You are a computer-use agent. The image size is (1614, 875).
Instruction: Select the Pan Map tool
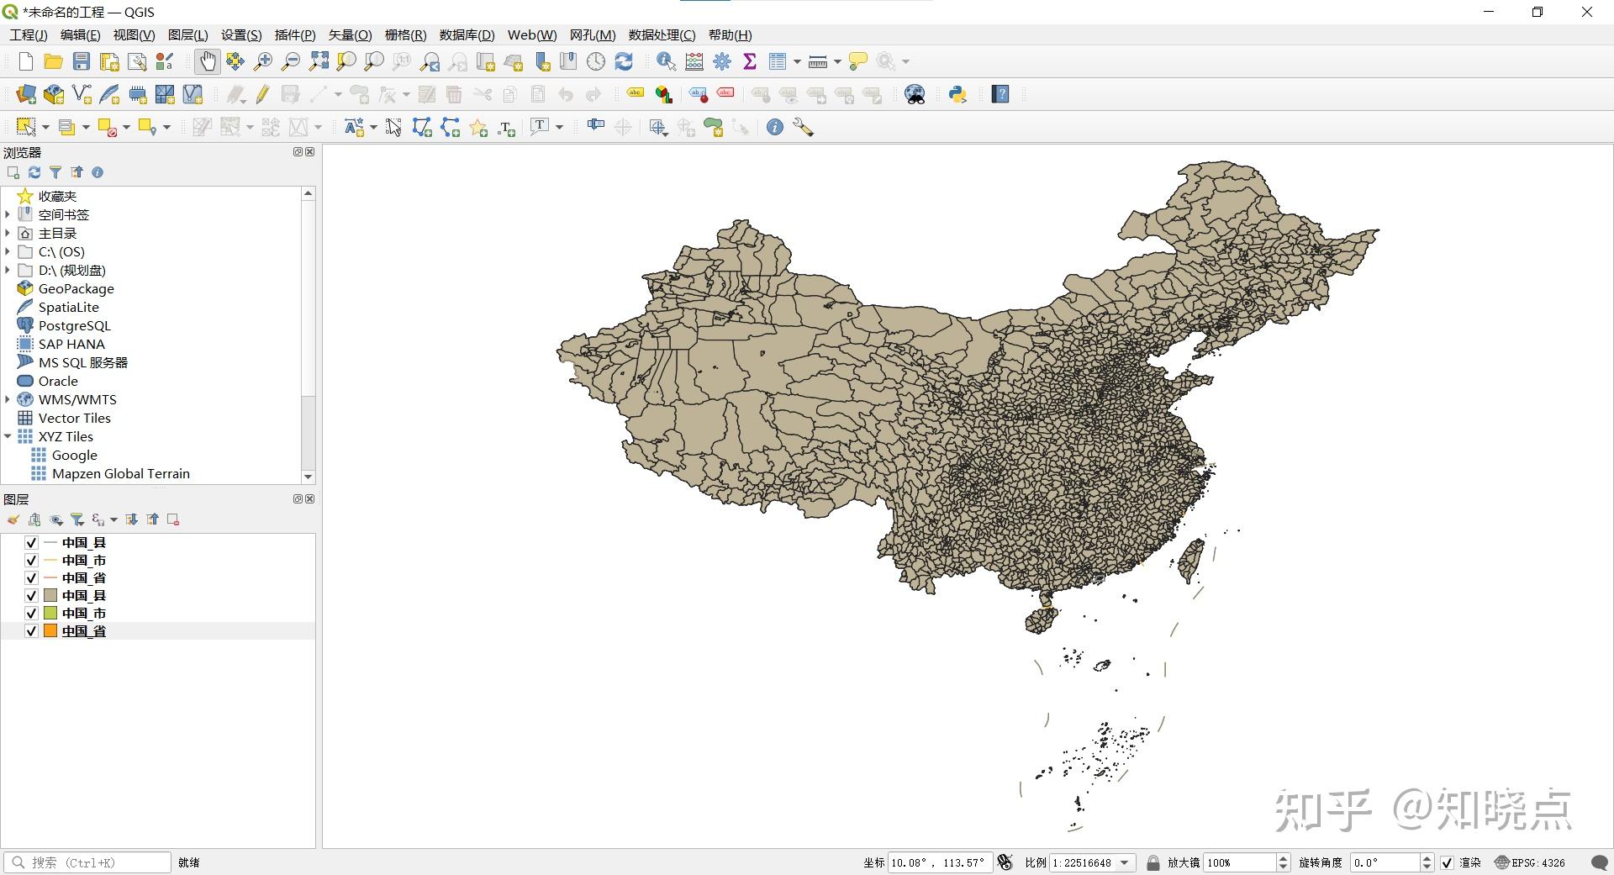coord(207,61)
